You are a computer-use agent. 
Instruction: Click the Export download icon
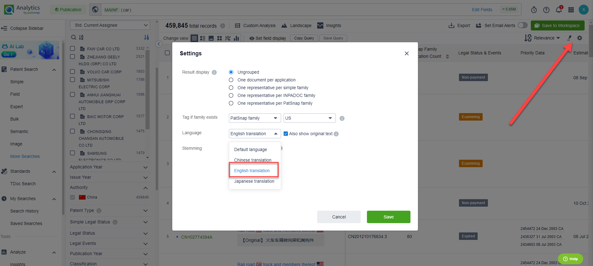coord(452,25)
